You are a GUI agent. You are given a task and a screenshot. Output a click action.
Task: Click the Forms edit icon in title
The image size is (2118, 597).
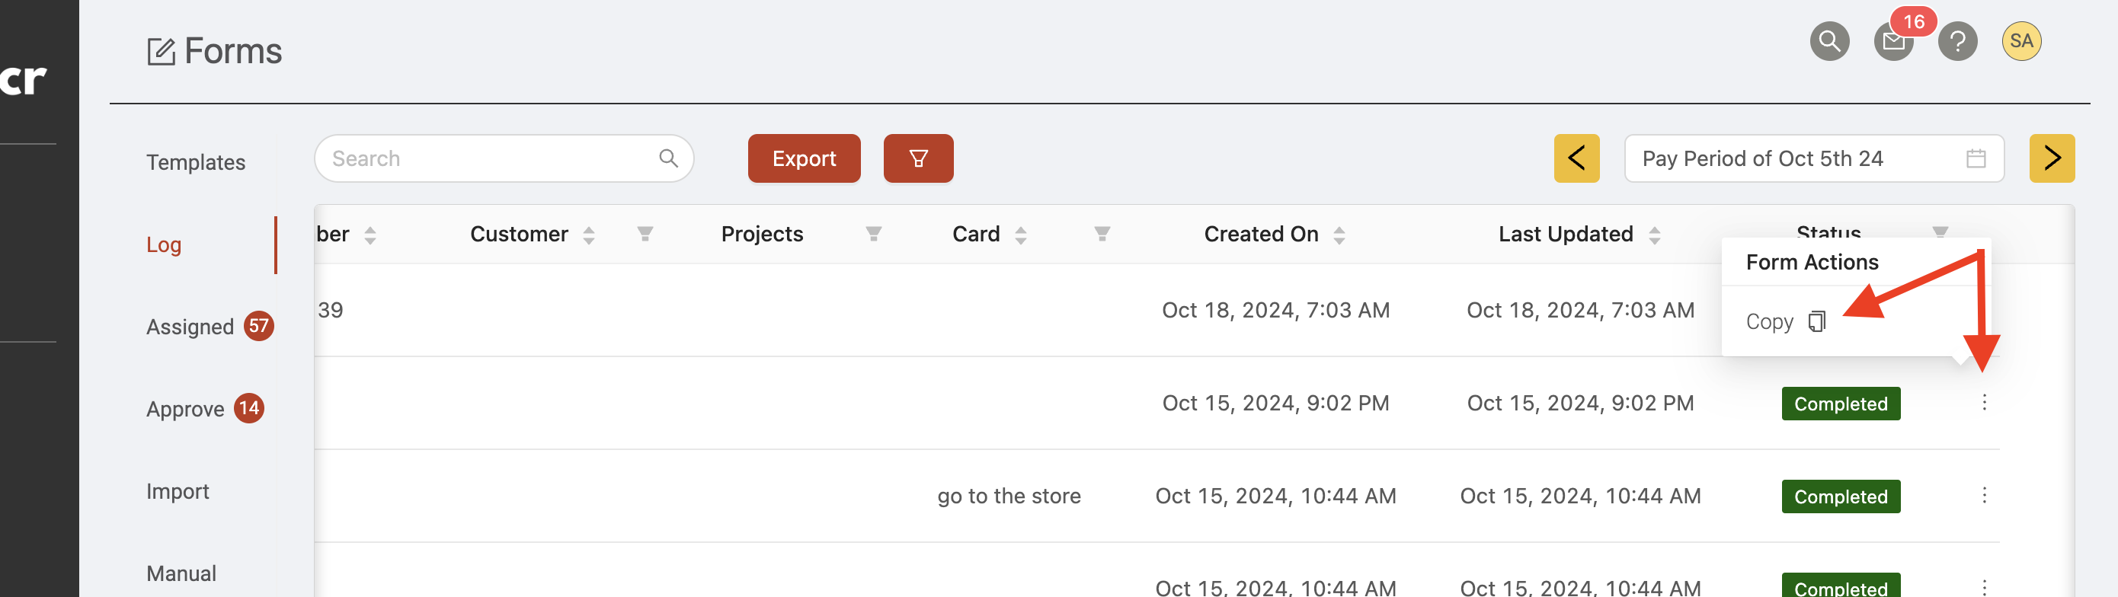pyautogui.click(x=162, y=51)
